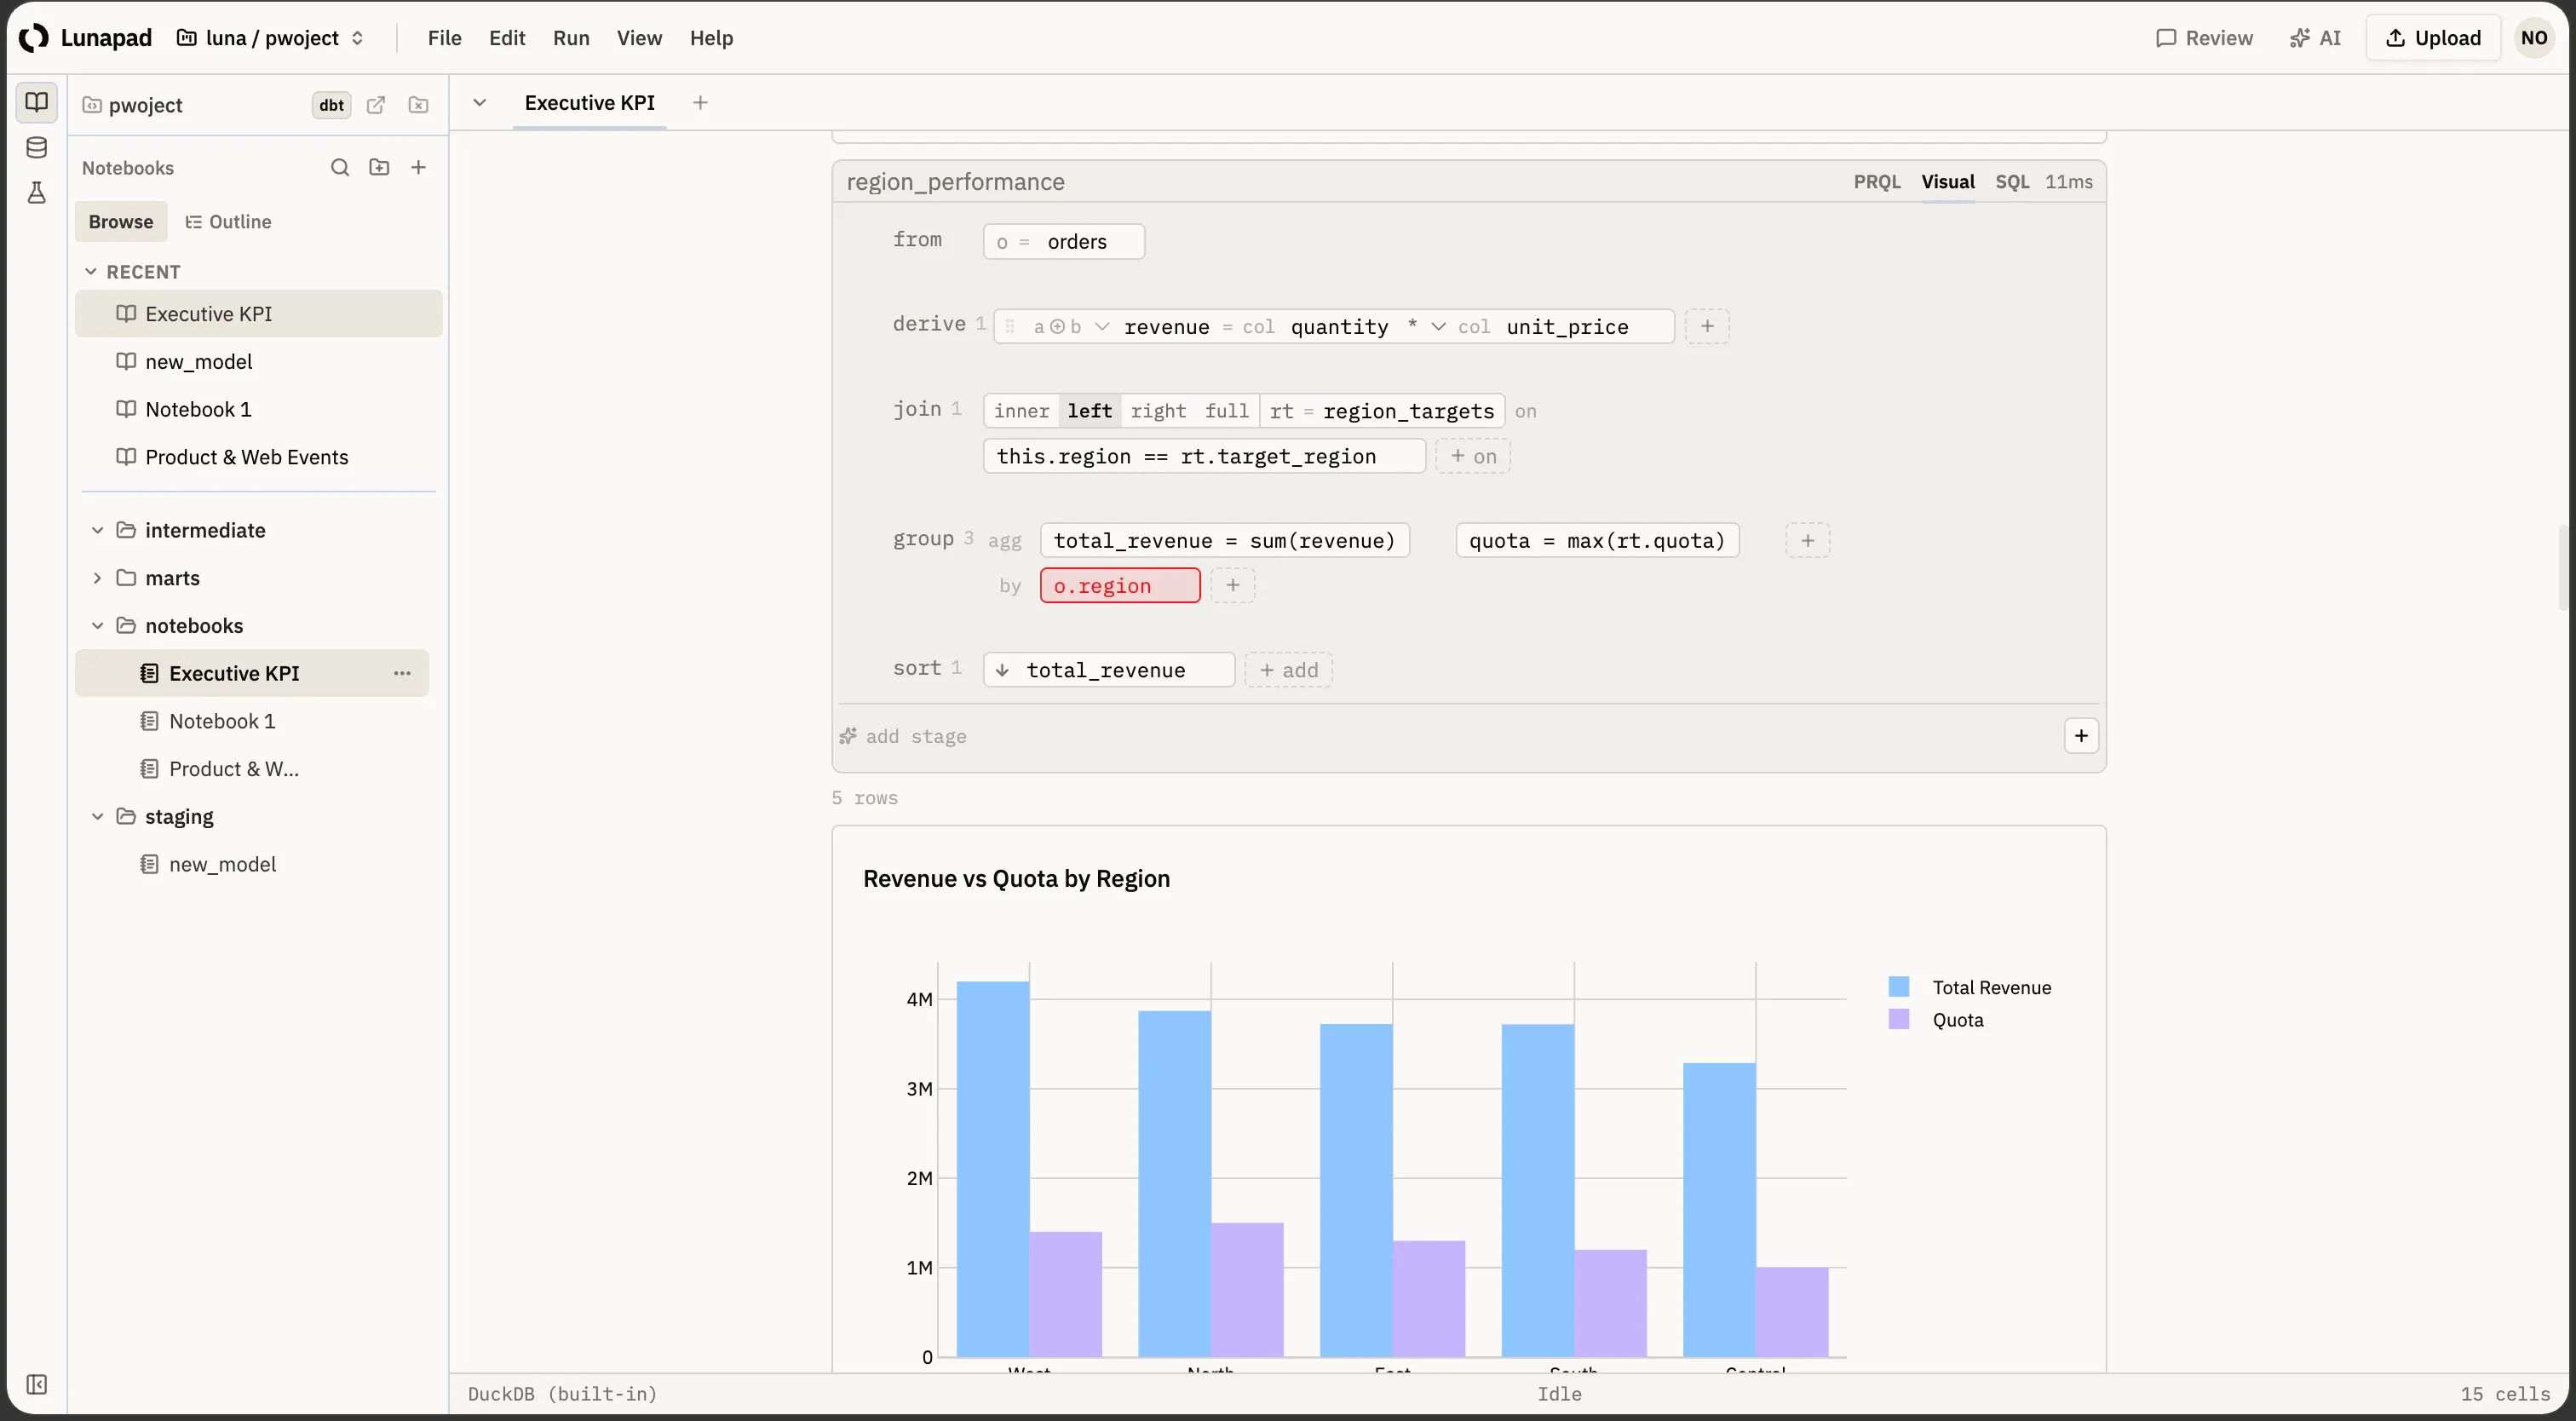Switch cell to Visual mode
Screen dimensions: 2576x1421
(1947, 181)
